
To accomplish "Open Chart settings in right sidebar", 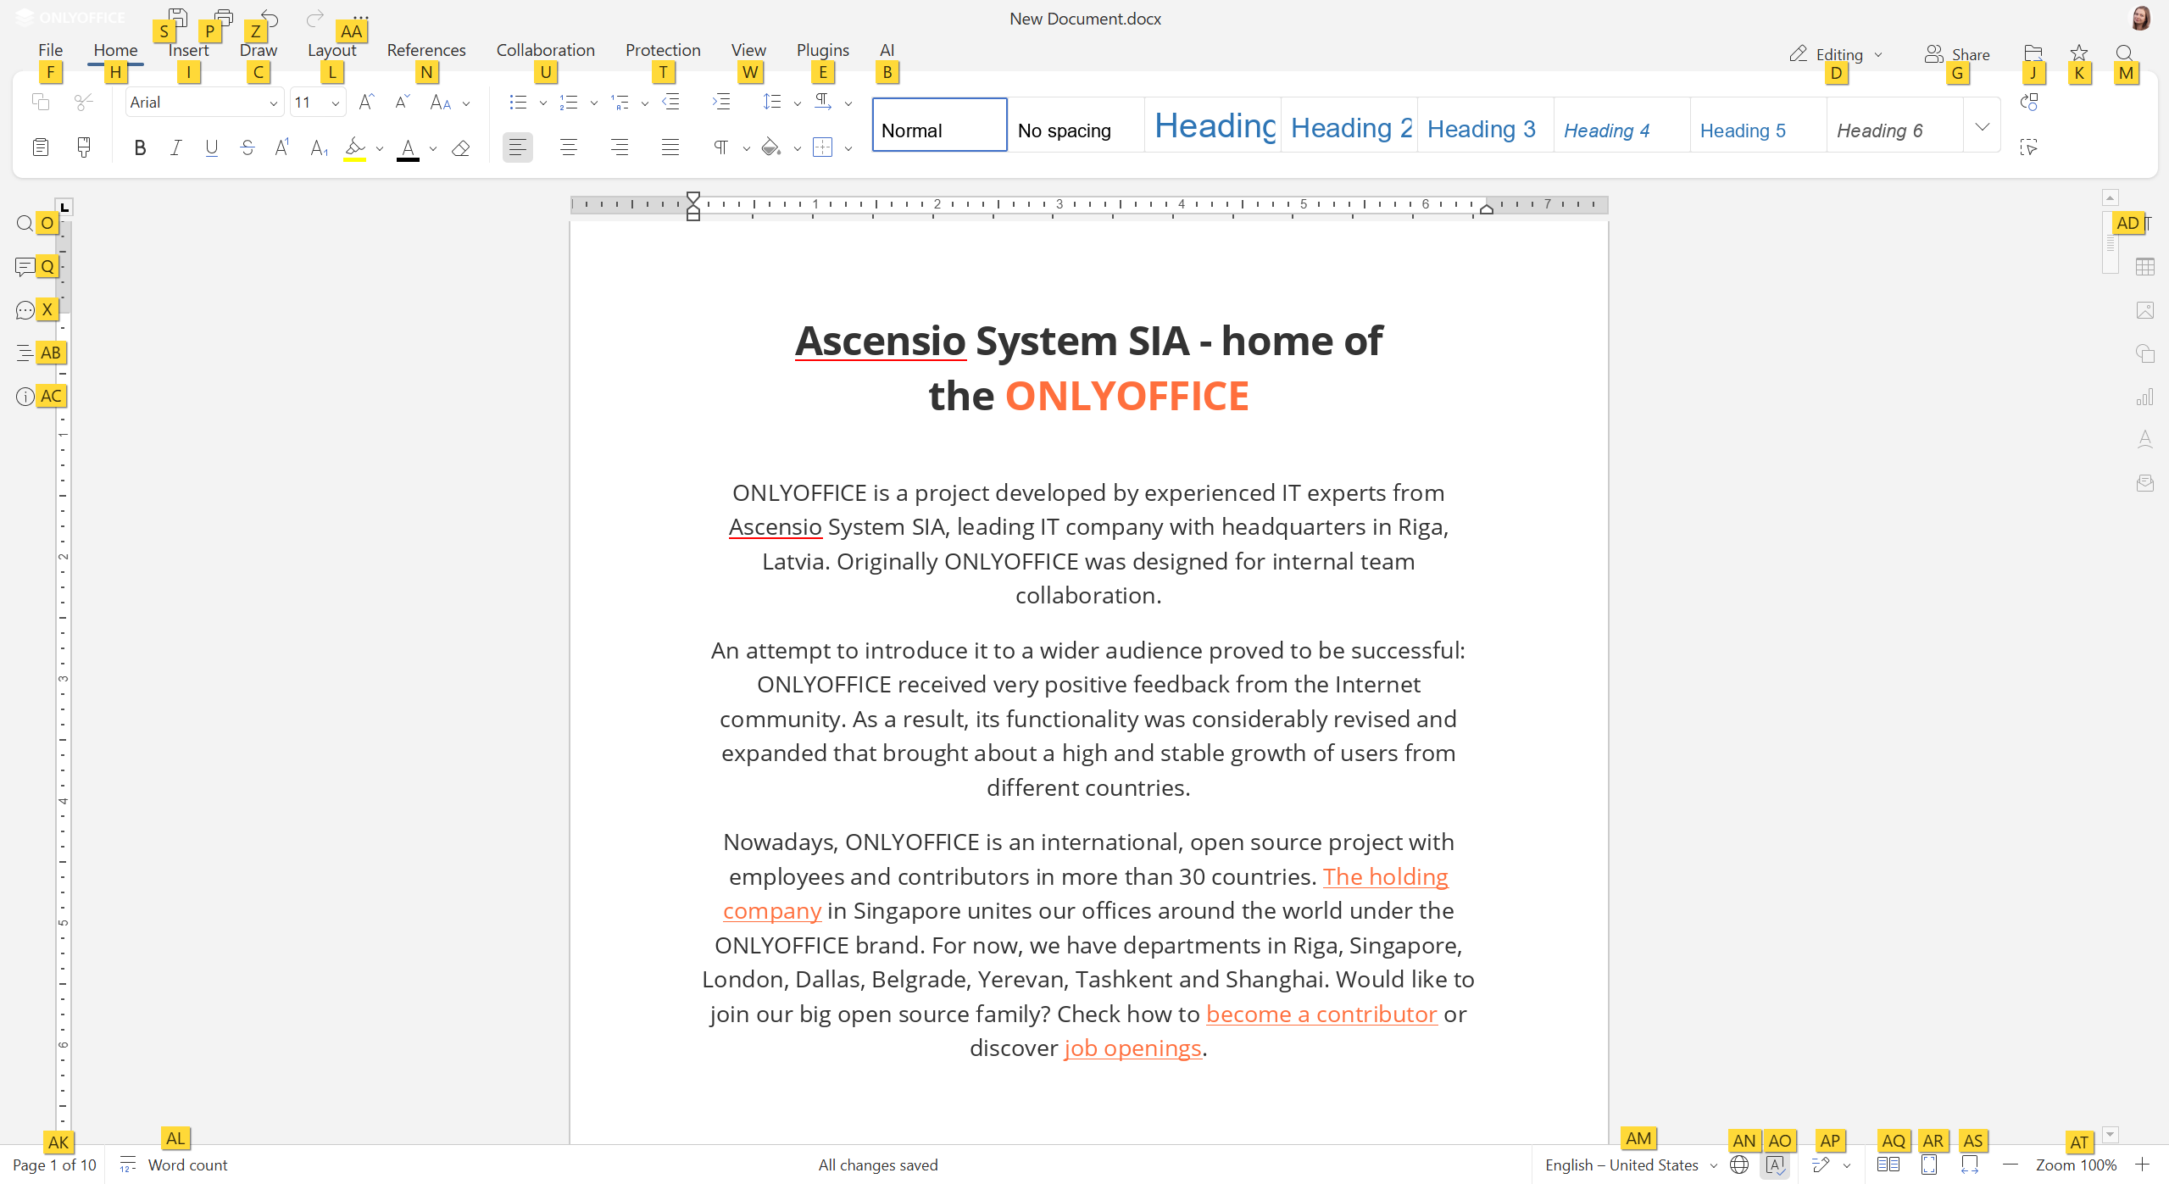I will (x=2144, y=396).
